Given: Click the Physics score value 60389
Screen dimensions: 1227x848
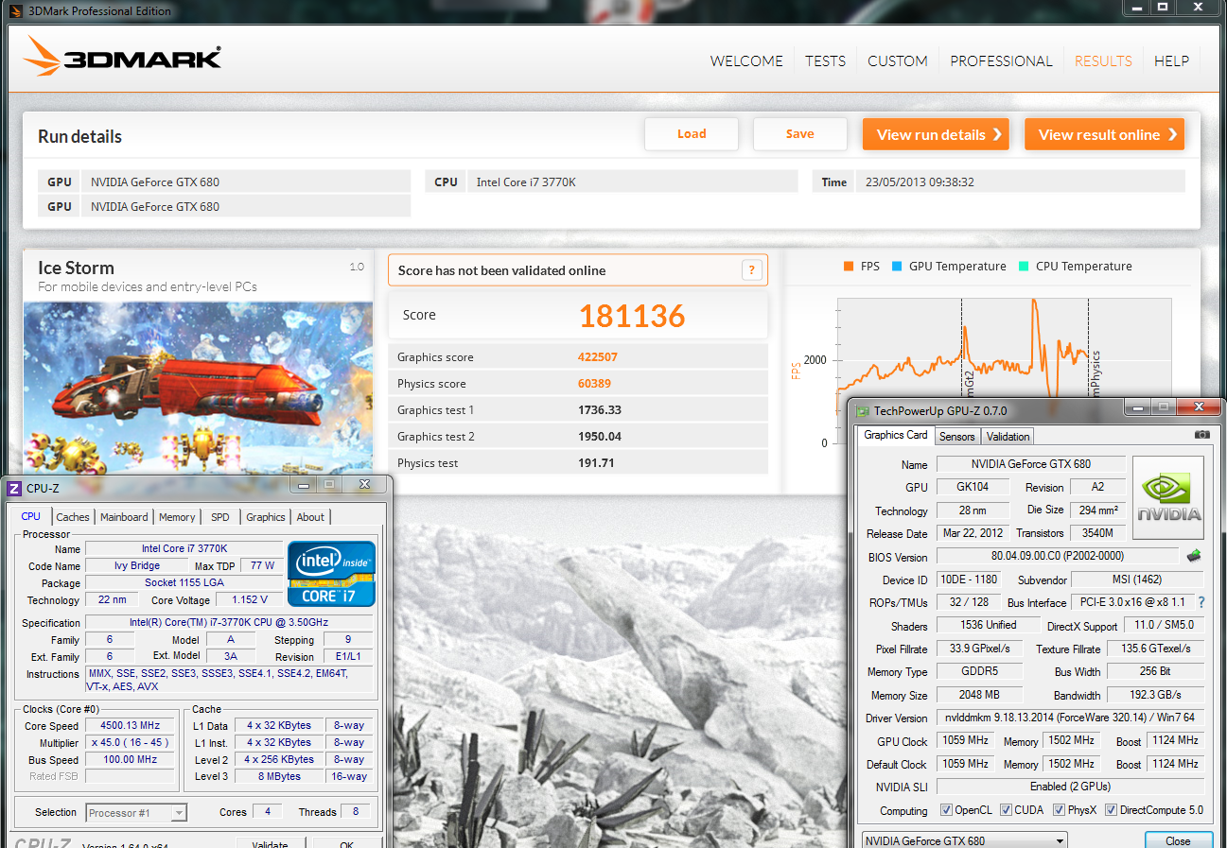Looking at the screenshot, I should [x=595, y=384].
